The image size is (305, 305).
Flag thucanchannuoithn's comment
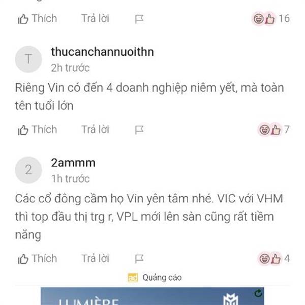[139, 130]
